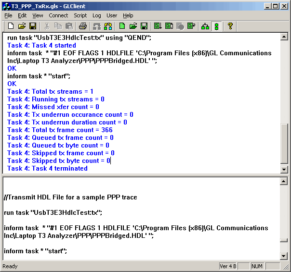Image resolution: width=291 pixels, height=272 pixels.
Task: Click the Print icon
Action: point(83,26)
